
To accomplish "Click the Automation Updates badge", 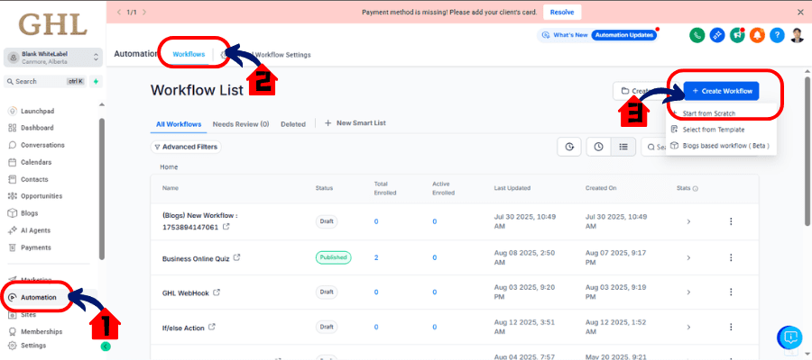I will point(623,35).
